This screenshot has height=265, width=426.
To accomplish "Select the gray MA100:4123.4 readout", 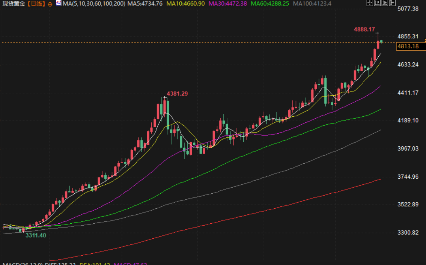I will click(x=312, y=3).
